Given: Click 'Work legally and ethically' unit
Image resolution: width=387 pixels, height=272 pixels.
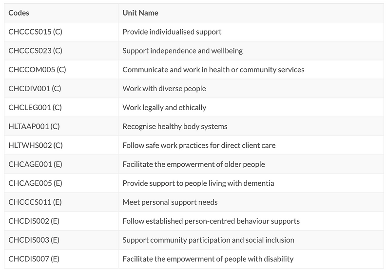Looking at the screenshot, I should (x=164, y=107).
